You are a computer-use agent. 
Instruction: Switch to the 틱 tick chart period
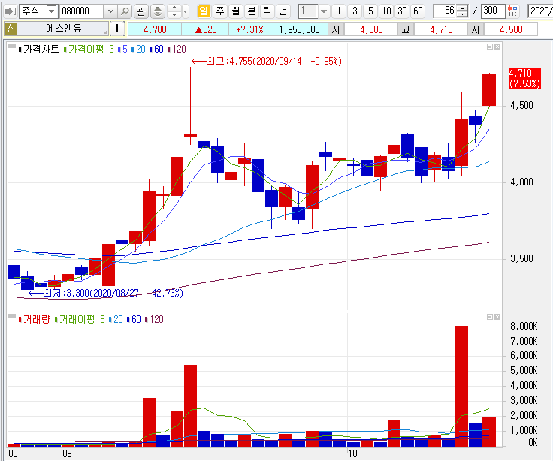267,11
